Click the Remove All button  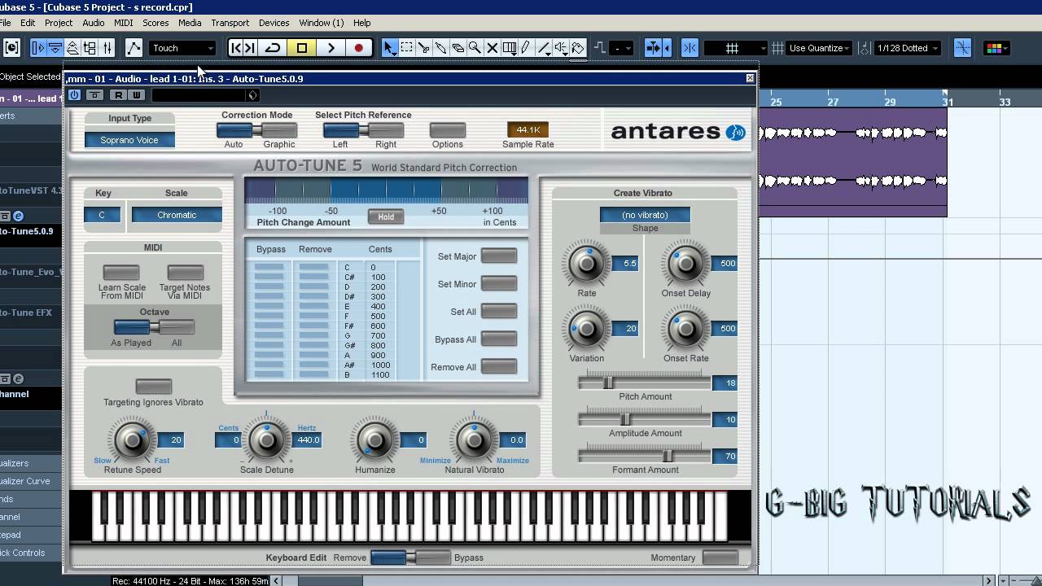(x=498, y=367)
